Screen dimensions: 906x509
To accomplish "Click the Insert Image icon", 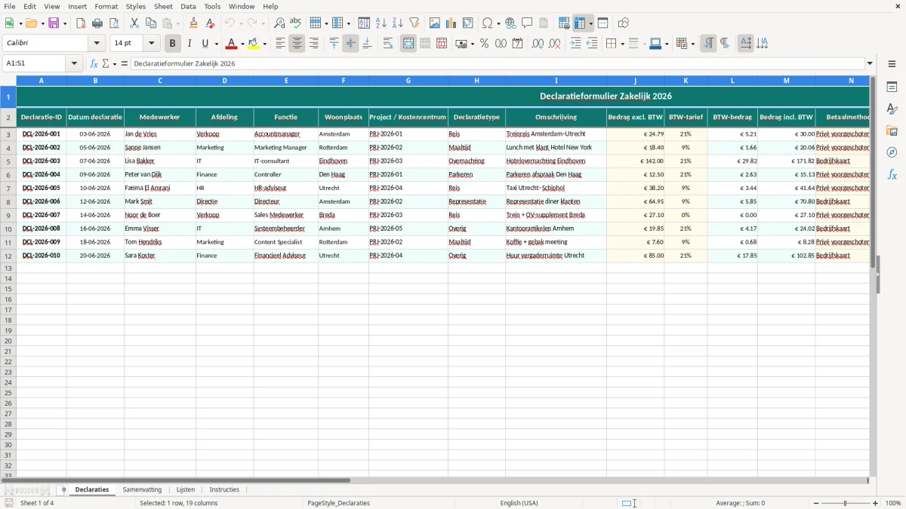I will 435,23.
